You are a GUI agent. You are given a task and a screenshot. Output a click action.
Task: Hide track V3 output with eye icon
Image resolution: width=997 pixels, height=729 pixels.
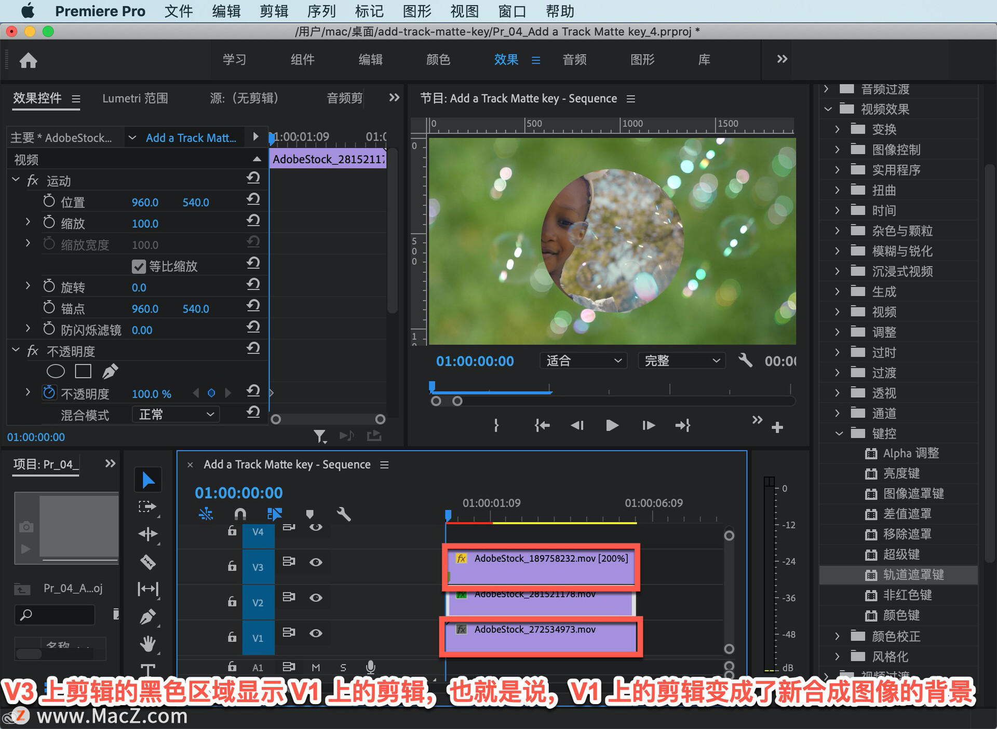pyautogui.click(x=316, y=562)
